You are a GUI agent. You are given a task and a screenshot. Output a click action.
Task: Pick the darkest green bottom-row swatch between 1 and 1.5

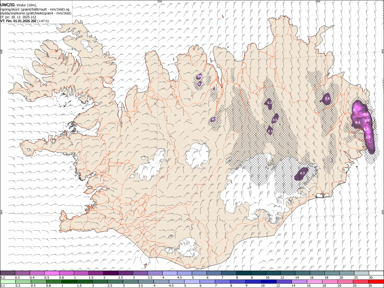69,281
